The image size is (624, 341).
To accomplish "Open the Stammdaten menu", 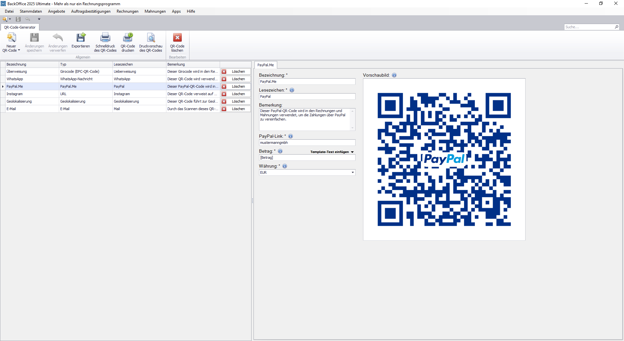I will (x=31, y=11).
